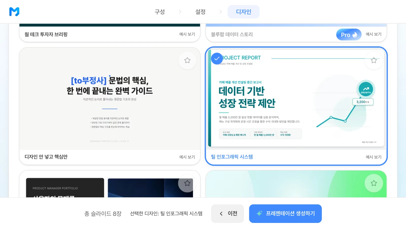Click the '디자인 안 넣고 핵심만' label

(46, 157)
